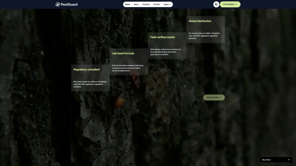Click the Buy Now label

266,160
